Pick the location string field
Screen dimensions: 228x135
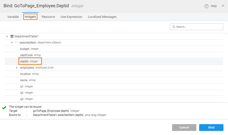[x=25, y=74]
